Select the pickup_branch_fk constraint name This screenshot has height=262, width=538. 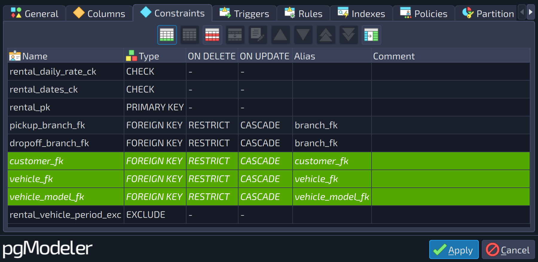47,125
